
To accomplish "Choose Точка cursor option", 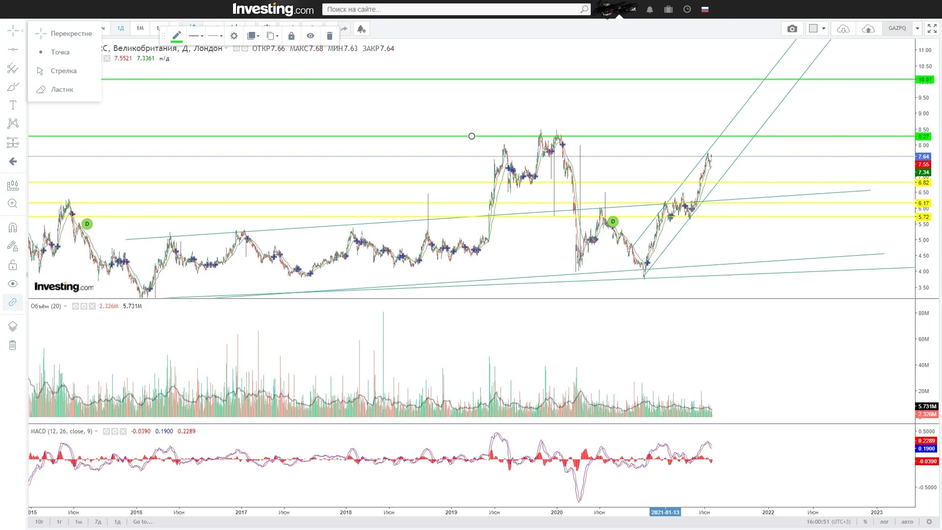I will point(65,52).
